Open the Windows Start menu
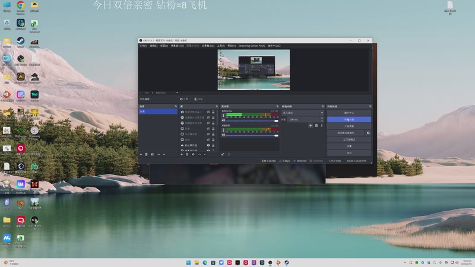 pyautogui.click(x=188, y=262)
